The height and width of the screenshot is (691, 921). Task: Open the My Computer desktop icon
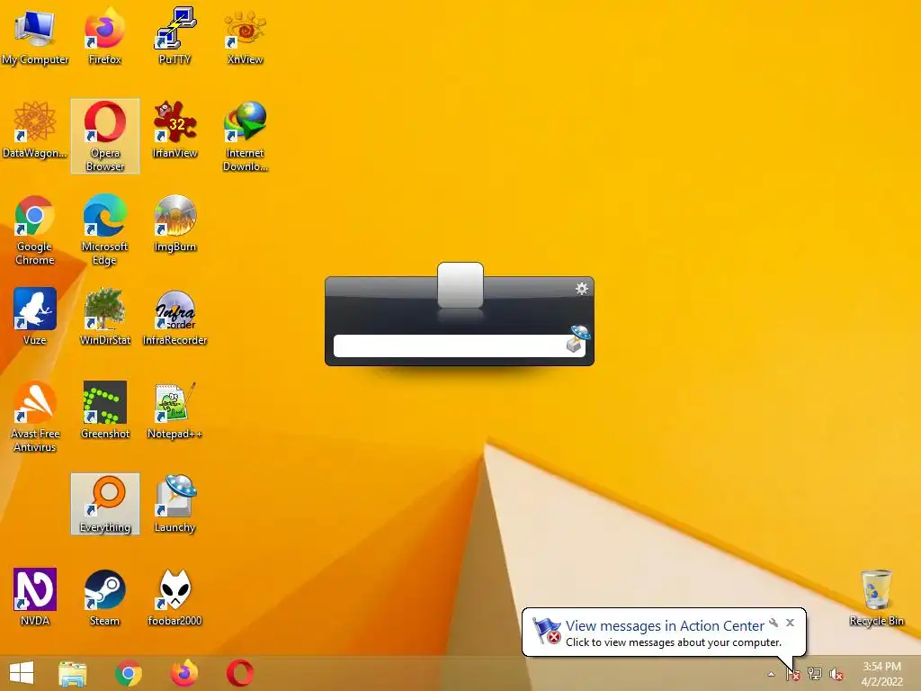click(35, 36)
